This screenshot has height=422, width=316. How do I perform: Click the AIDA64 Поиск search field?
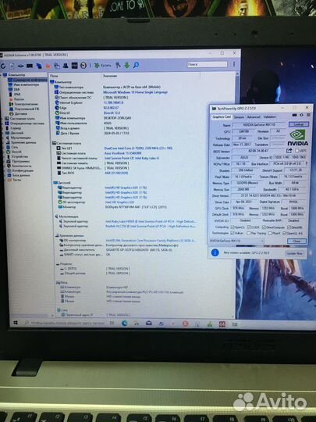pyautogui.click(x=208, y=64)
